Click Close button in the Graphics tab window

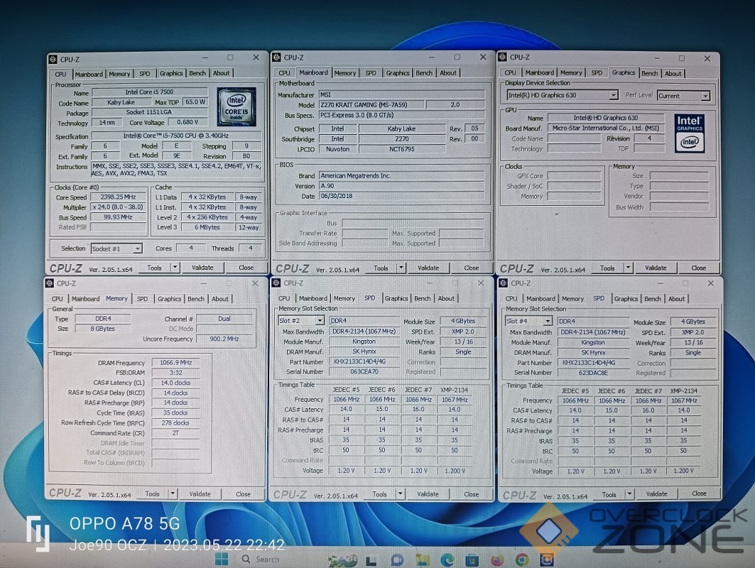pyautogui.click(x=699, y=268)
